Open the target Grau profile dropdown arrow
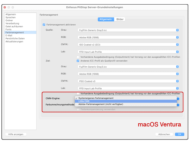The height and width of the screenshot is (143, 190). tap(177, 66)
